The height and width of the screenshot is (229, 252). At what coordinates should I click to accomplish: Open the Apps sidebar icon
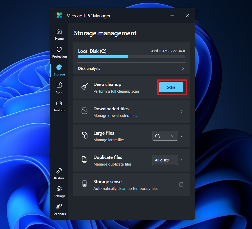click(x=59, y=85)
